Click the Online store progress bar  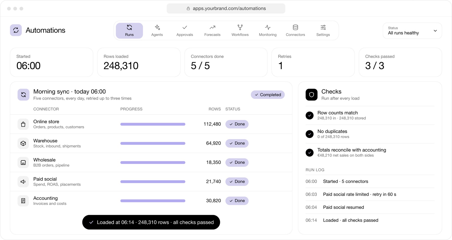pyautogui.click(x=153, y=124)
